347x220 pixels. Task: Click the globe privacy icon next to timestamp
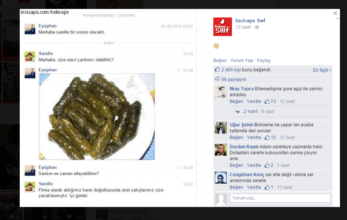tap(257, 27)
